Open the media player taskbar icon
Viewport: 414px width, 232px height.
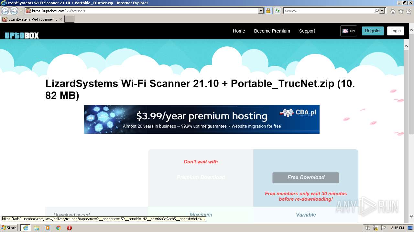click(48, 228)
